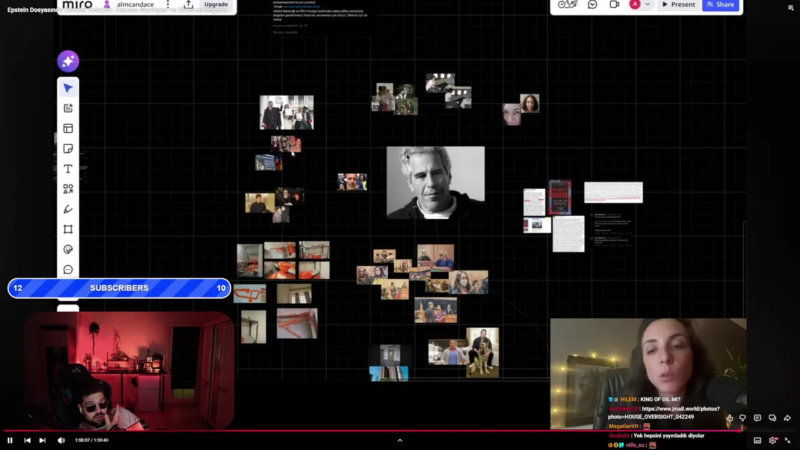Image resolution: width=800 pixels, height=450 pixels.
Task: Click the miro logo
Action: [x=77, y=4]
